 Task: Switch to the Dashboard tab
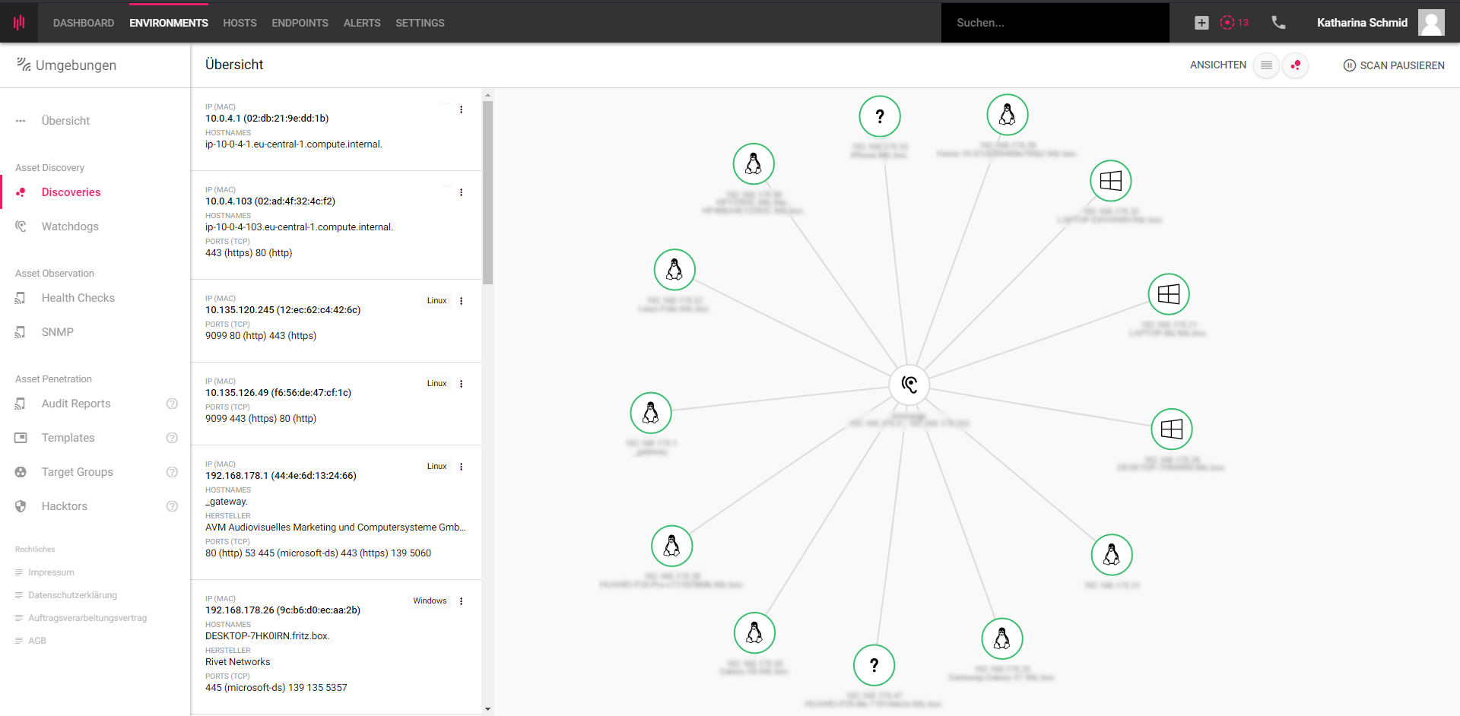(83, 23)
